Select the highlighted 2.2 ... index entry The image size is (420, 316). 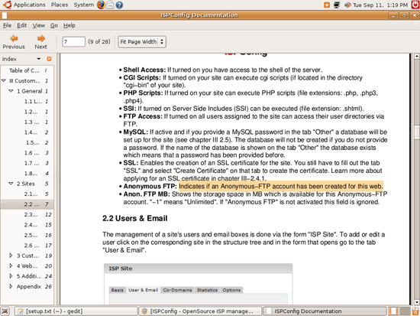(27, 204)
